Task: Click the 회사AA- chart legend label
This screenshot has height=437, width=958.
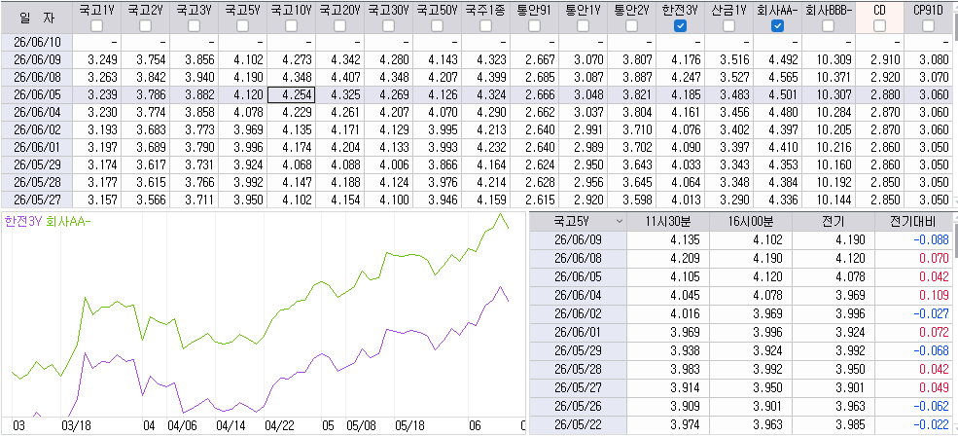Action: click(x=66, y=223)
